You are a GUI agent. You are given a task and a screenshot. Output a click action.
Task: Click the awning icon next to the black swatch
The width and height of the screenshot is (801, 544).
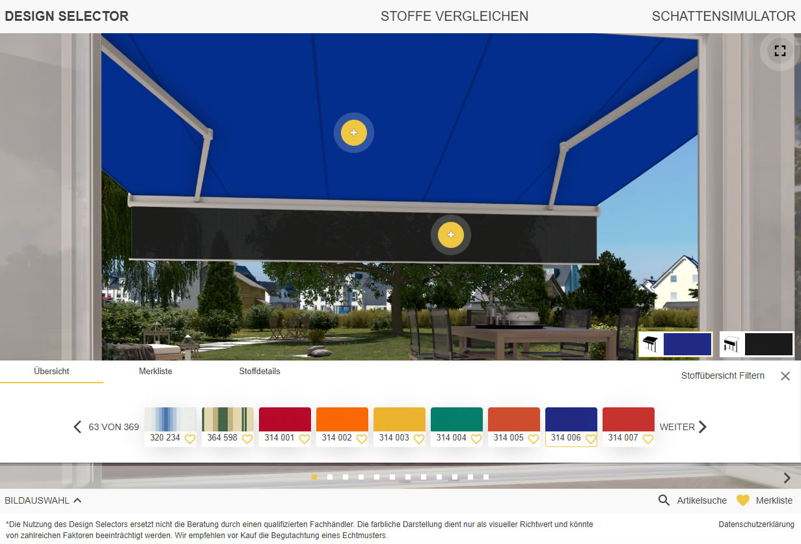(730, 344)
